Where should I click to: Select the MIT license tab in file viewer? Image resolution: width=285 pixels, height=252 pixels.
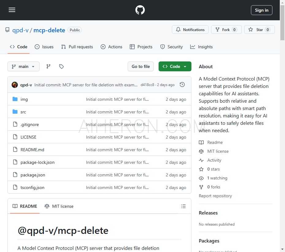tap(59, 206)
